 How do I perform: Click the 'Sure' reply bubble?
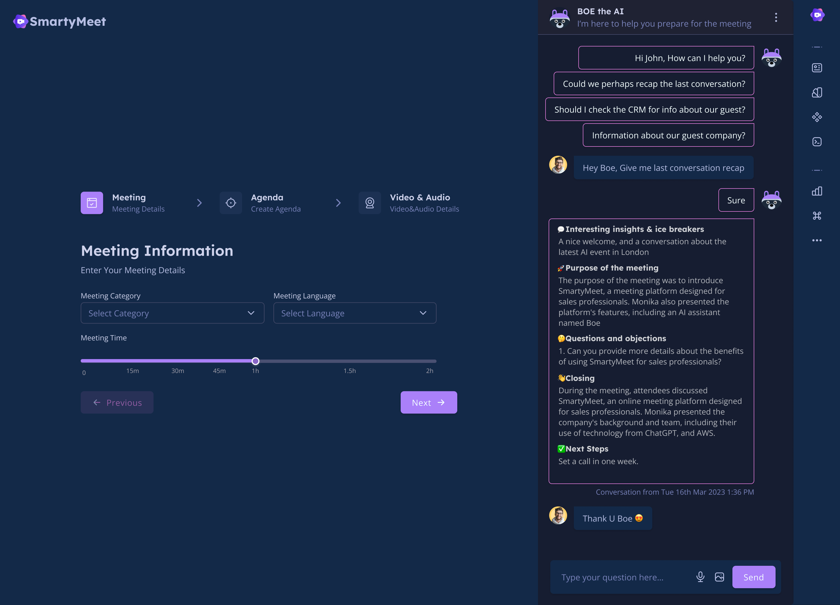tap(736, 200)
